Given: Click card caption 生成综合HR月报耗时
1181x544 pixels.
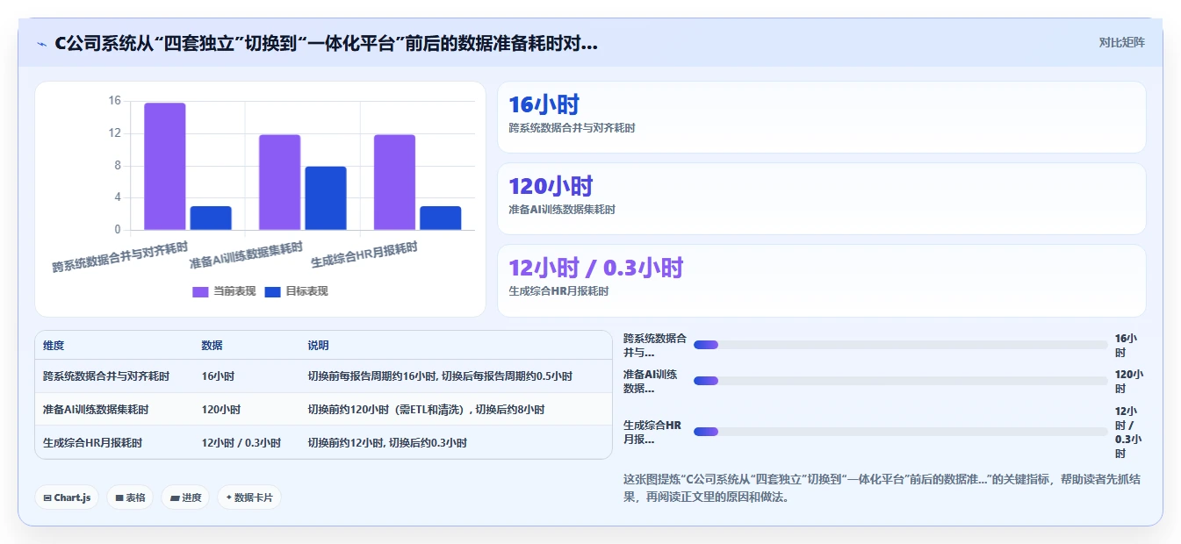Looking at the screenshot, I should click(x=558, y=291).
